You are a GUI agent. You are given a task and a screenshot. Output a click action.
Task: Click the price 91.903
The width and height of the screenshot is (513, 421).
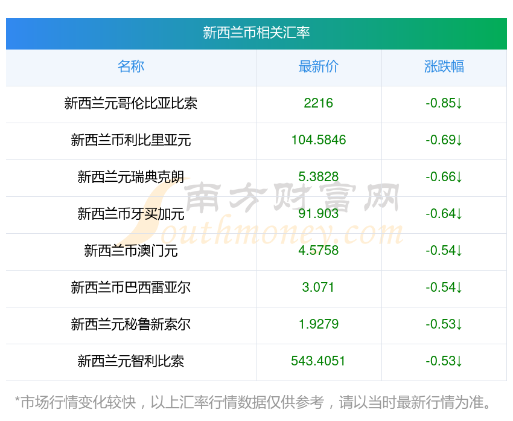point(318,214)
